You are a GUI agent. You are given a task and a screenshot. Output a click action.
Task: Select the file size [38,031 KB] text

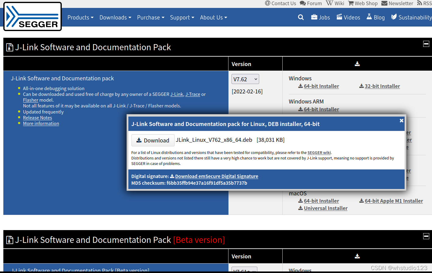[x=271, y=140]
